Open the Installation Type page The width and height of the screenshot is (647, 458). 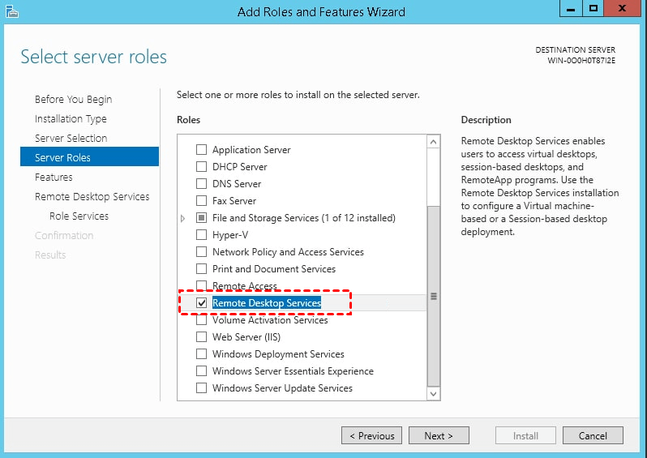[x=71, y=118]
